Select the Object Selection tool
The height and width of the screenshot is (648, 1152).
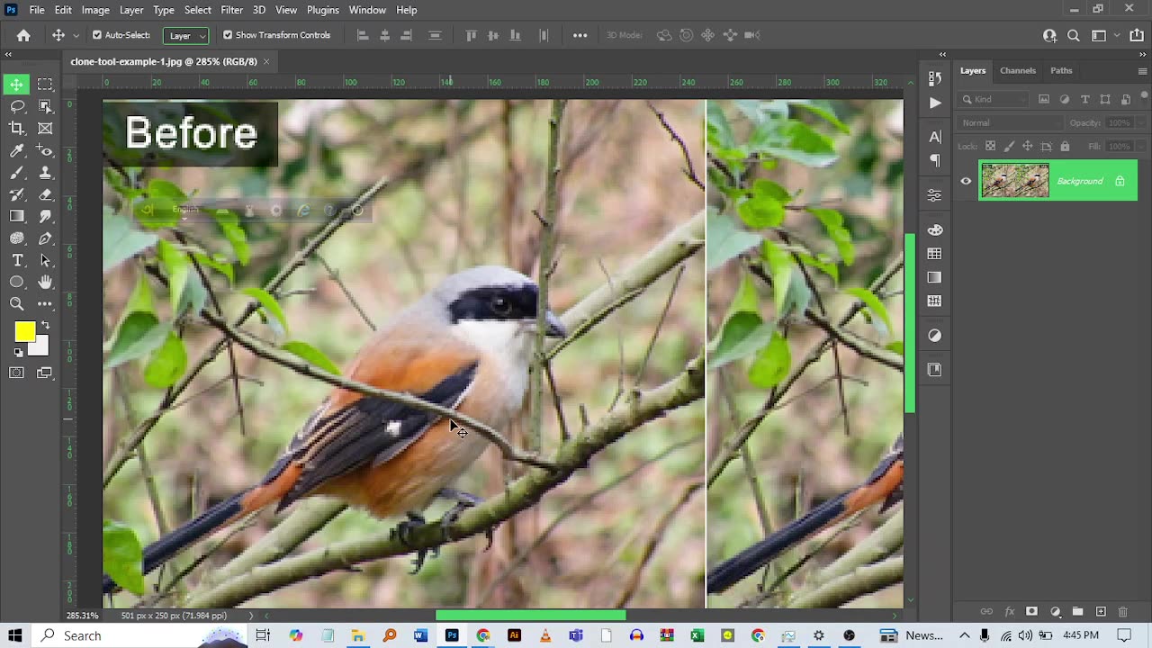[45, 106]
